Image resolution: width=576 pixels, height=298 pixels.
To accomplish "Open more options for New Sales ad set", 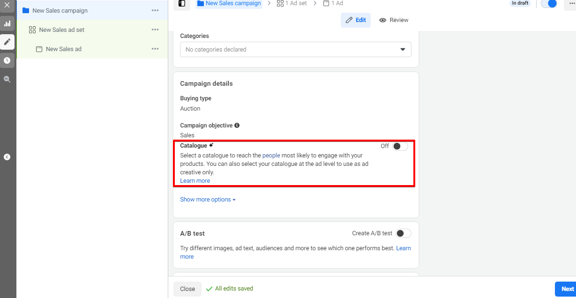I will (155, 30).
